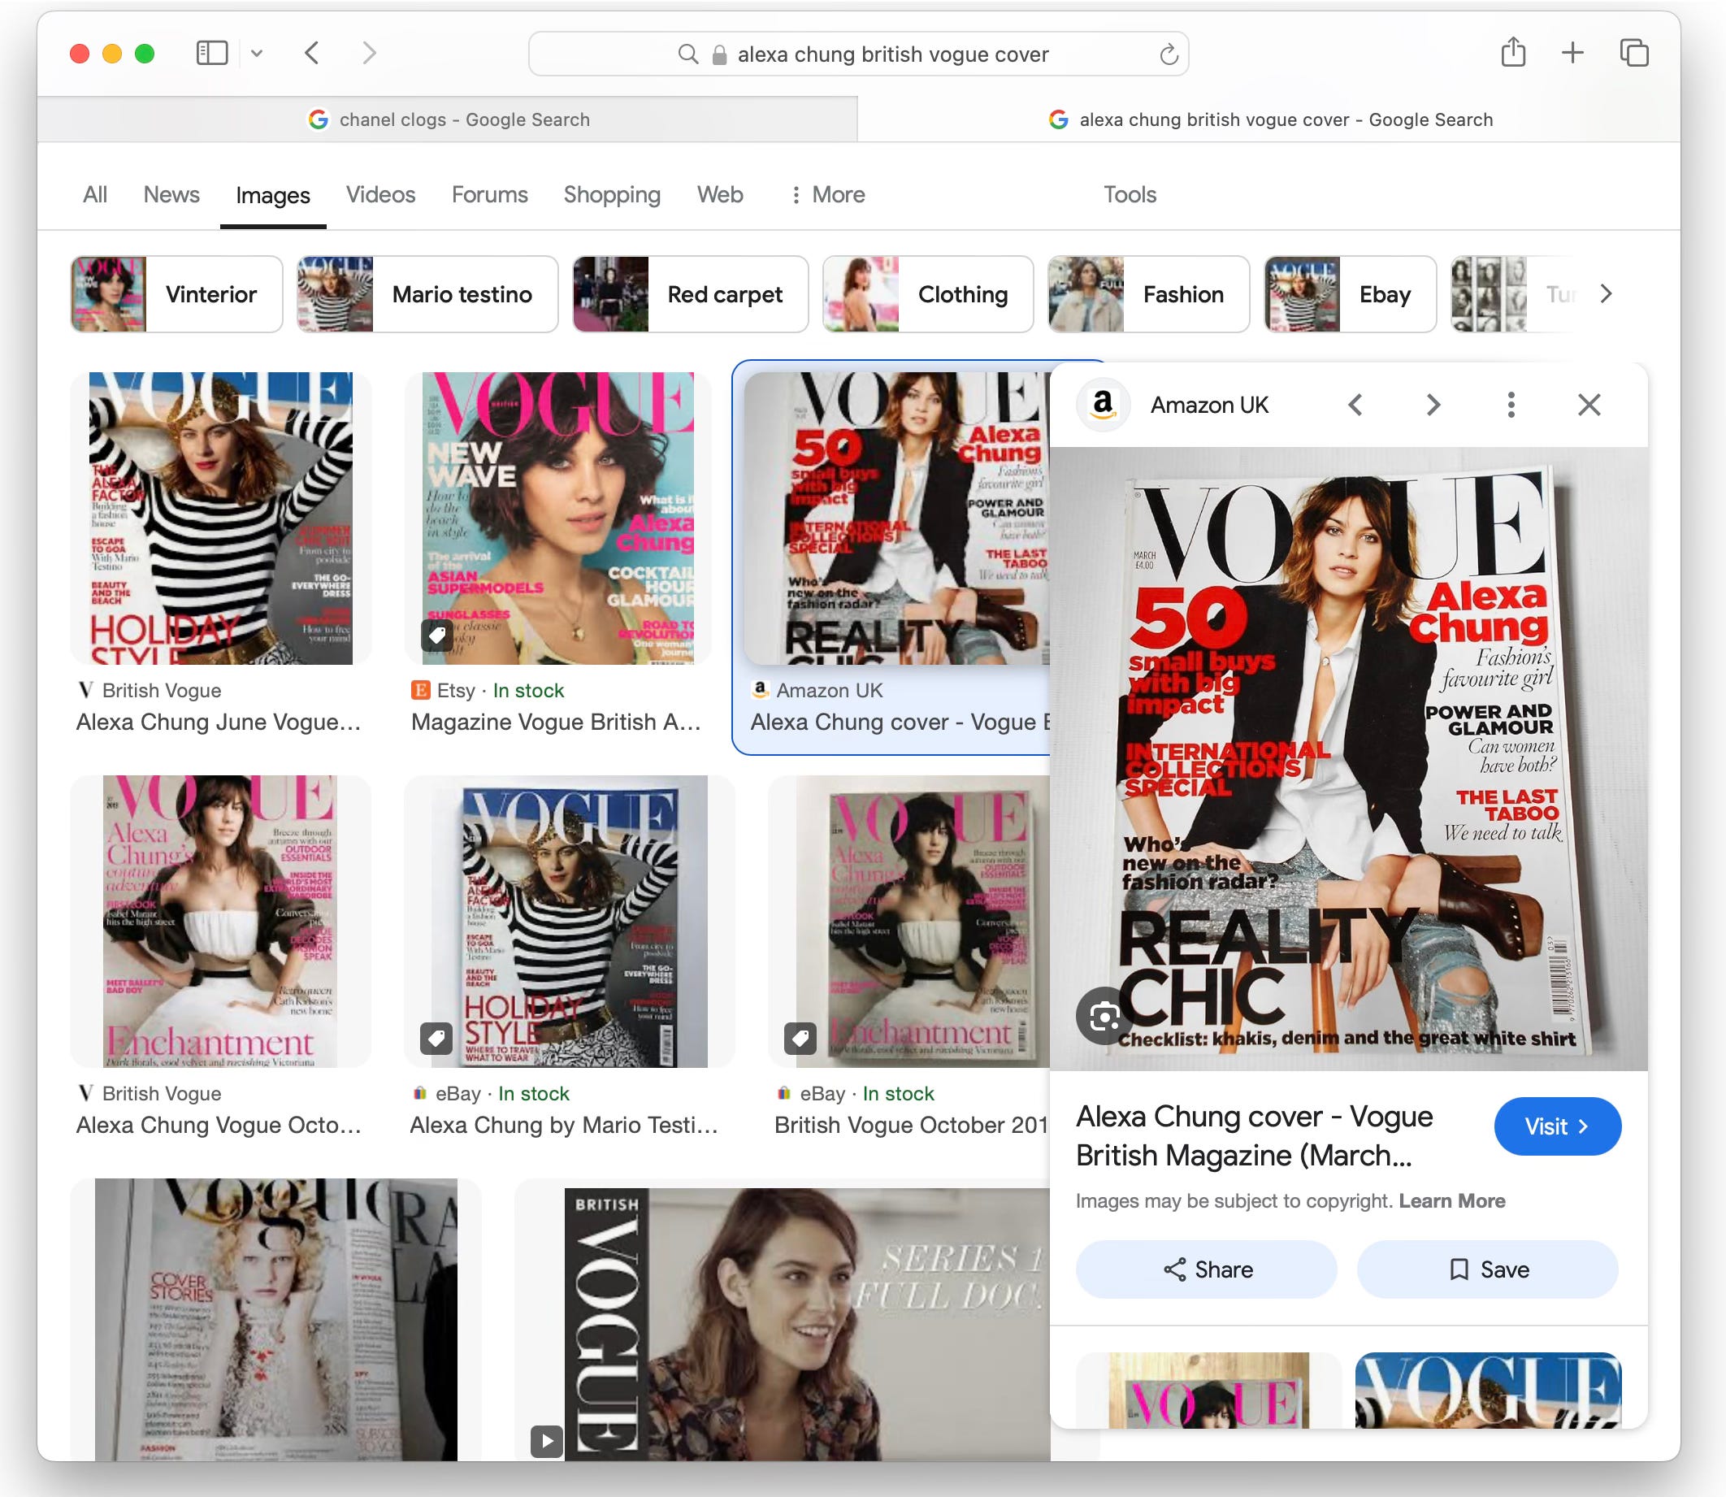Click the video play icon on British Vogue result
Screen dimensions: 1726x1497
(x=546, y=1441)
